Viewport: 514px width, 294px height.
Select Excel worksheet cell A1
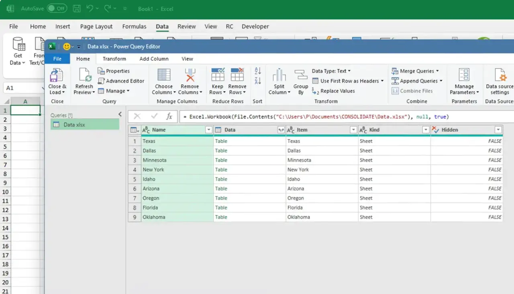[x=25, y=110]
